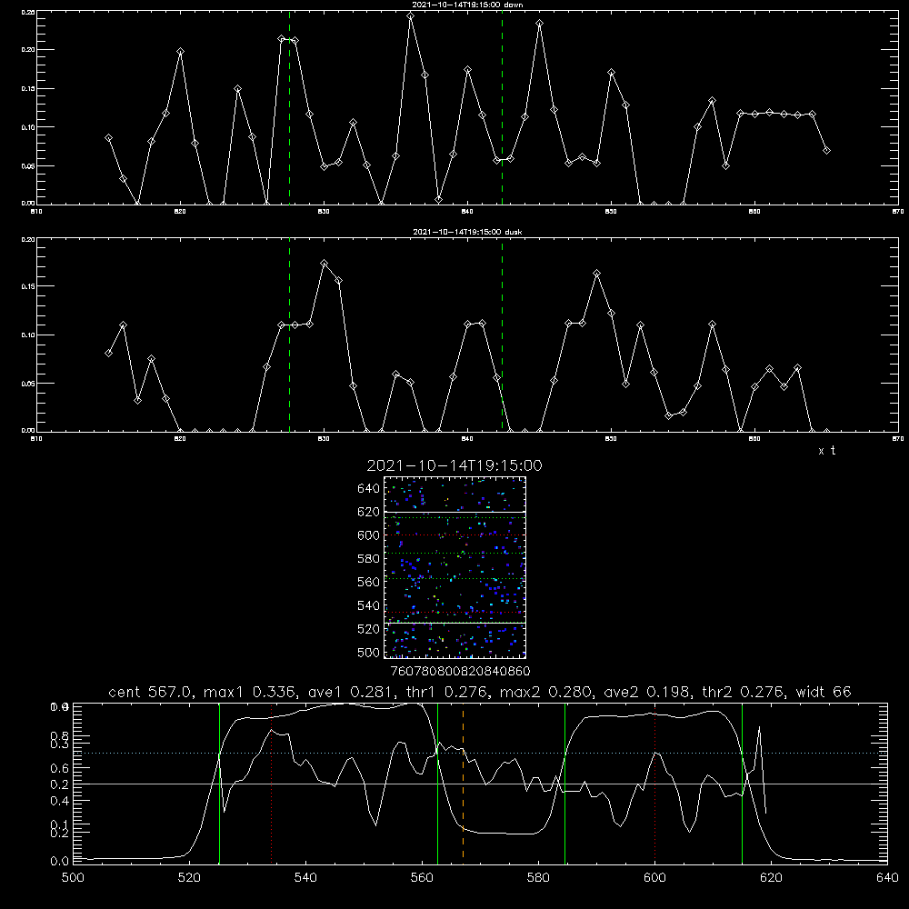Select the 'thr1 0.276' value in the stats line
The image size is (909, 909).
coord(449,692)
